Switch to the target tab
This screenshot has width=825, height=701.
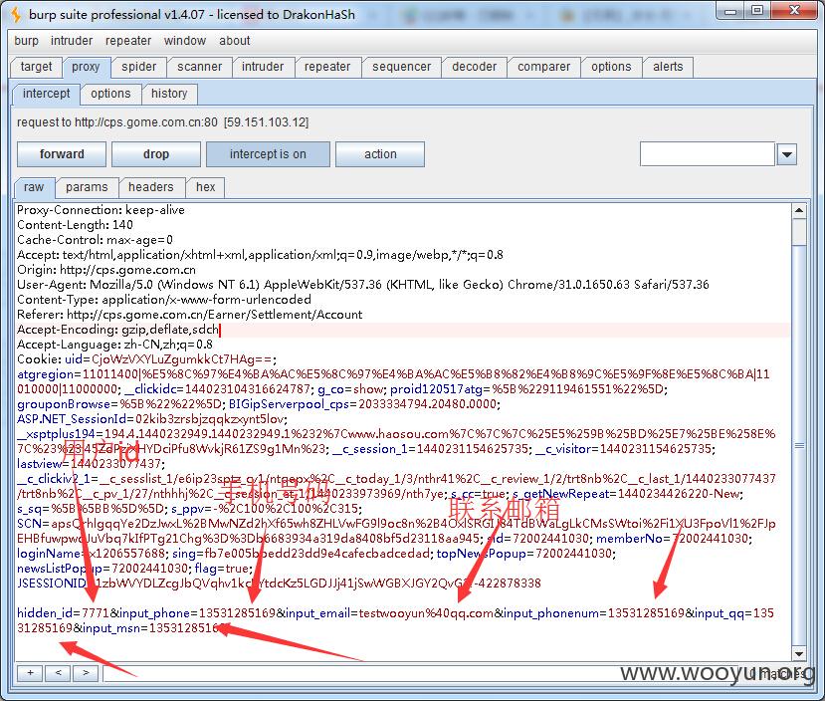tap(36, 67)
